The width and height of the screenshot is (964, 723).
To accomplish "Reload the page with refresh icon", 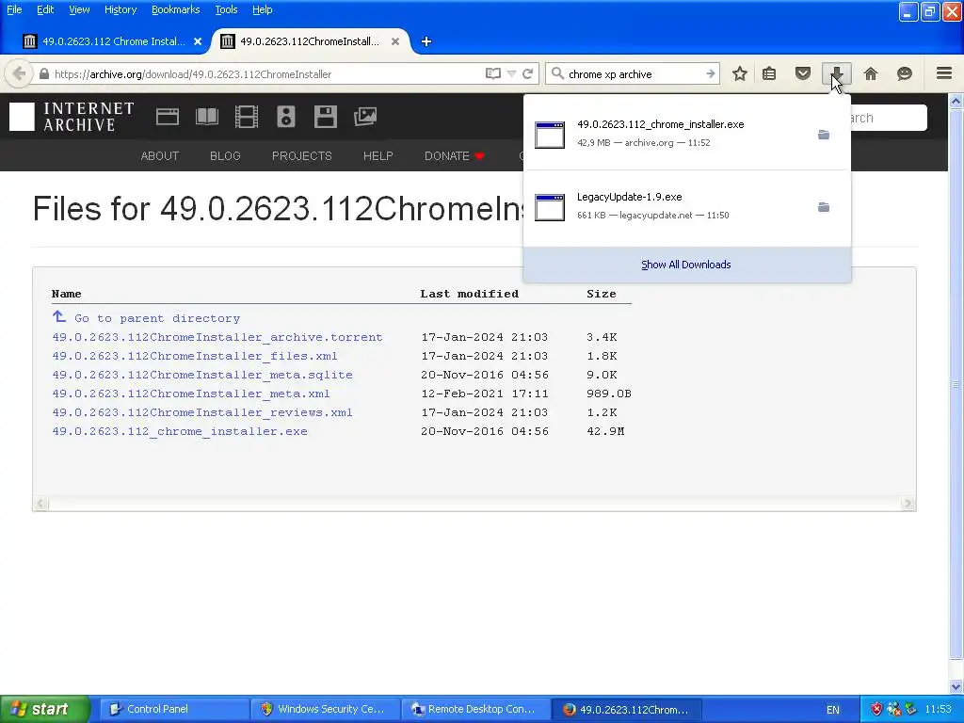I will point(527,73).
